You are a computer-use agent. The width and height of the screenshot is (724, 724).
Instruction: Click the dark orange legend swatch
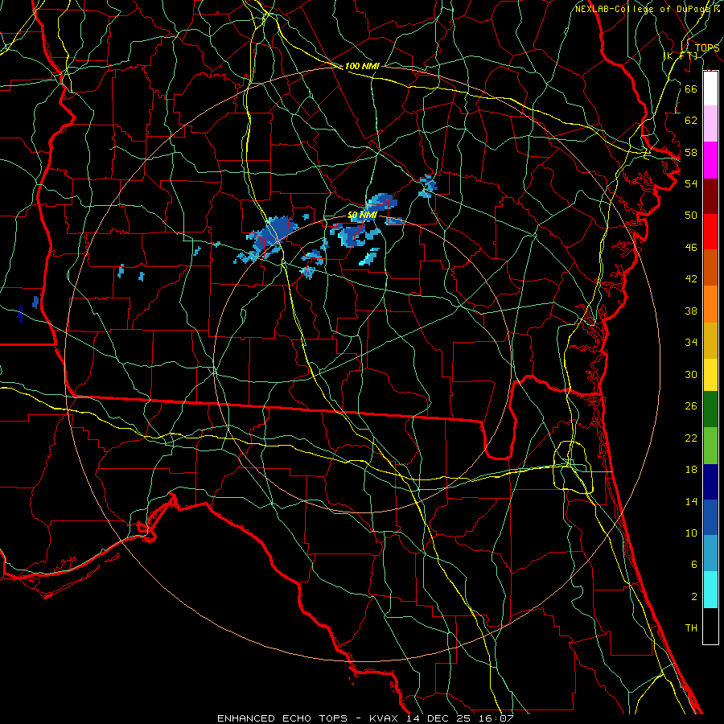click(710, 268)
